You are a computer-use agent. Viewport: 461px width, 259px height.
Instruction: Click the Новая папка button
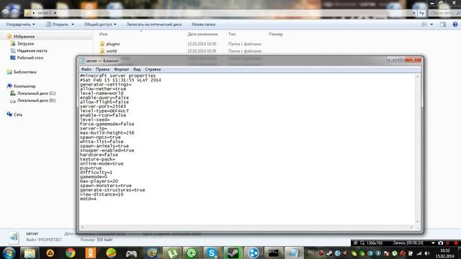203,24
